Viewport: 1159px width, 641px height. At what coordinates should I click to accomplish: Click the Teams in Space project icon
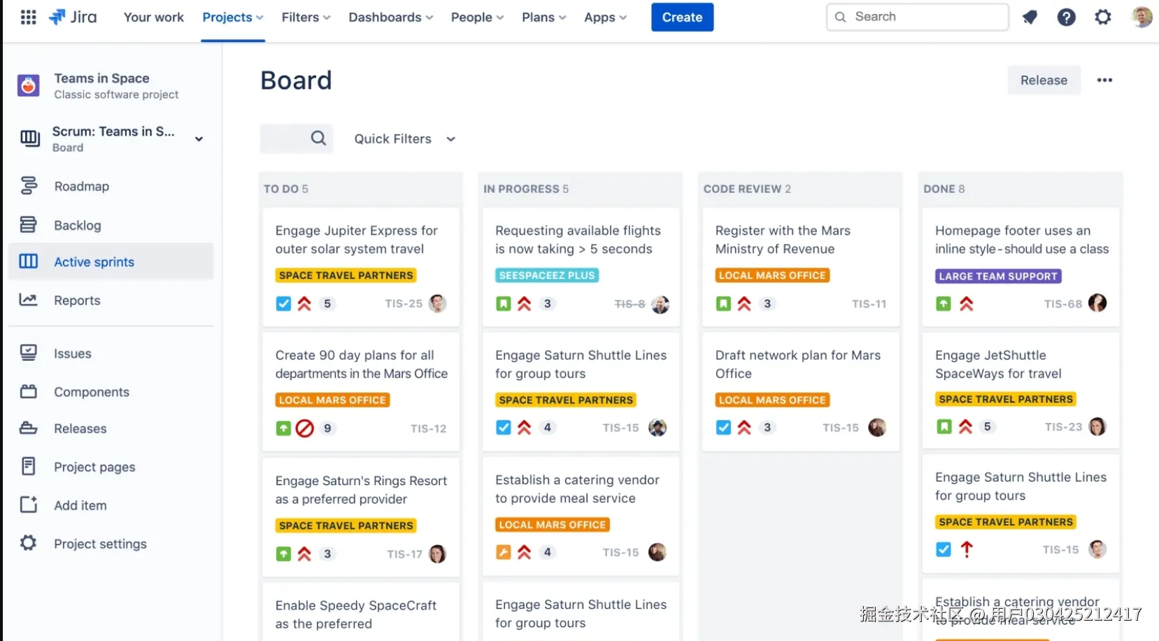(29, 85)
